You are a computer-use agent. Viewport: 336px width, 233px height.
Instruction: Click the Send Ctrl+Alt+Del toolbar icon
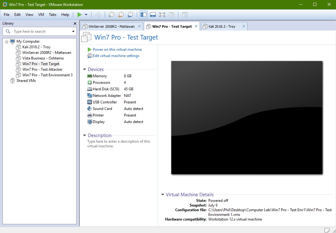point(98,15)
